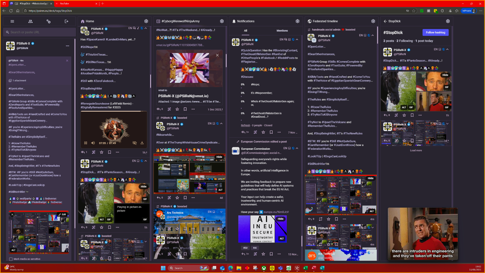Boost the European Commission post
This screenshot has width=485, height=273.
255,254
